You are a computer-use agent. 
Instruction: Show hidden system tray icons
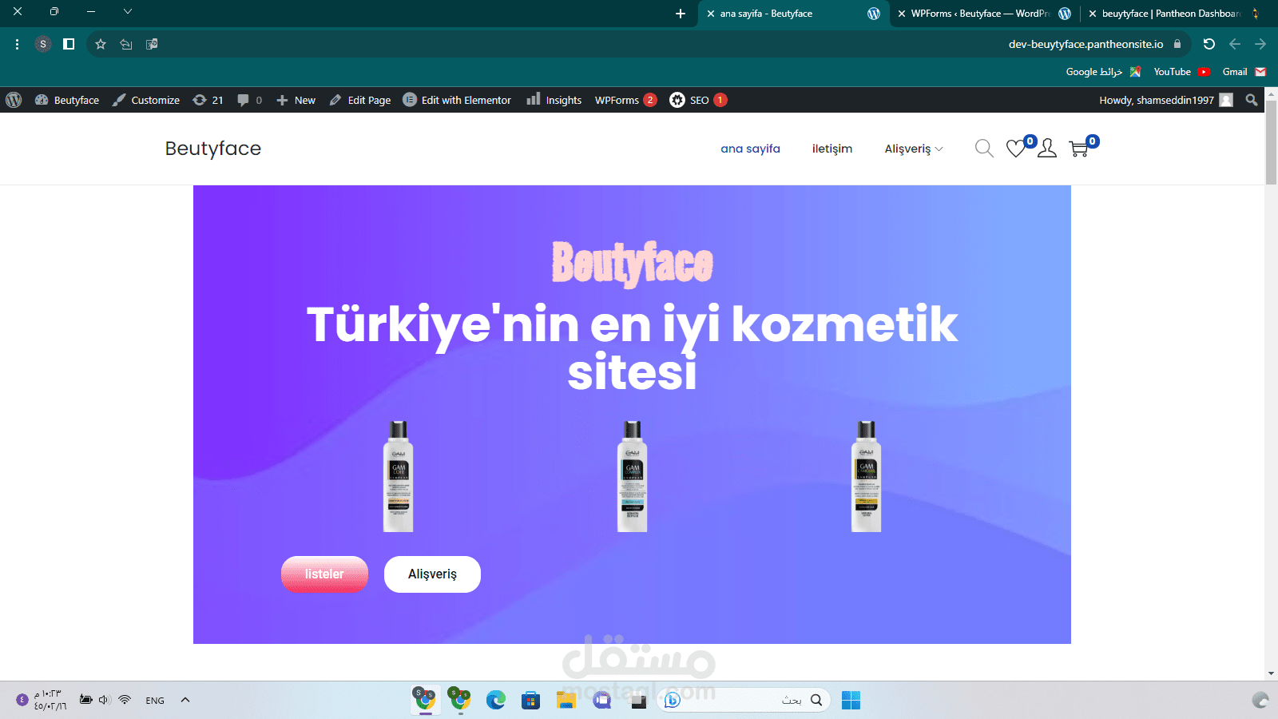pos(185,701)
